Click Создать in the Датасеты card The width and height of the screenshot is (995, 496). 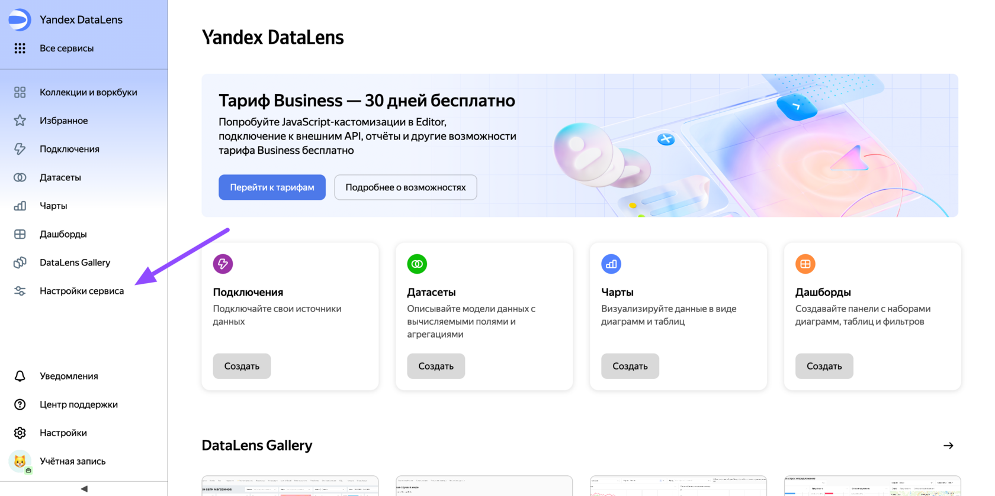(436, 366)
